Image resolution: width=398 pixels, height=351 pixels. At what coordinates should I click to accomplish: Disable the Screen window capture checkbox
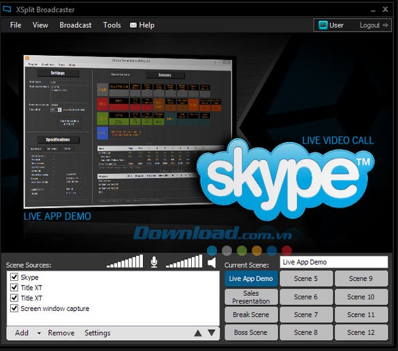coord(14,308)
